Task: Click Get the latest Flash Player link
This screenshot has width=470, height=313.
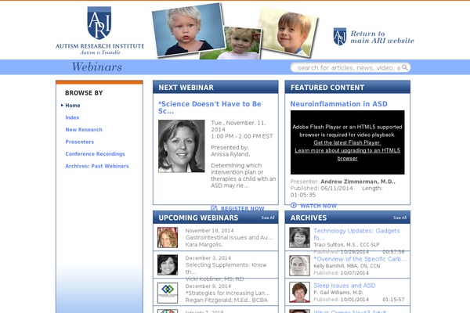Action: 347,142
